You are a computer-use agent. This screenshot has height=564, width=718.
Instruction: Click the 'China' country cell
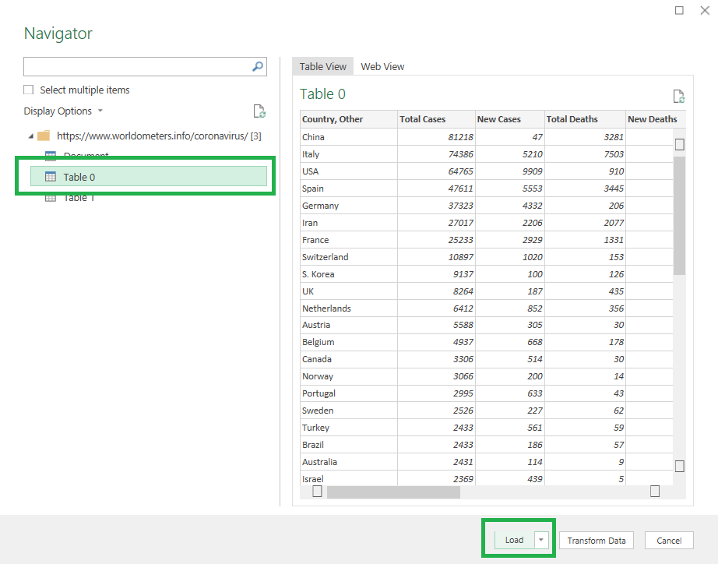348,137
